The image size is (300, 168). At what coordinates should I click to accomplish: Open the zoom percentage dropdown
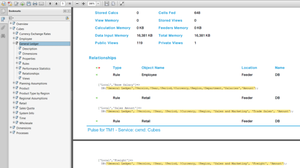click(x=98, y=4)
